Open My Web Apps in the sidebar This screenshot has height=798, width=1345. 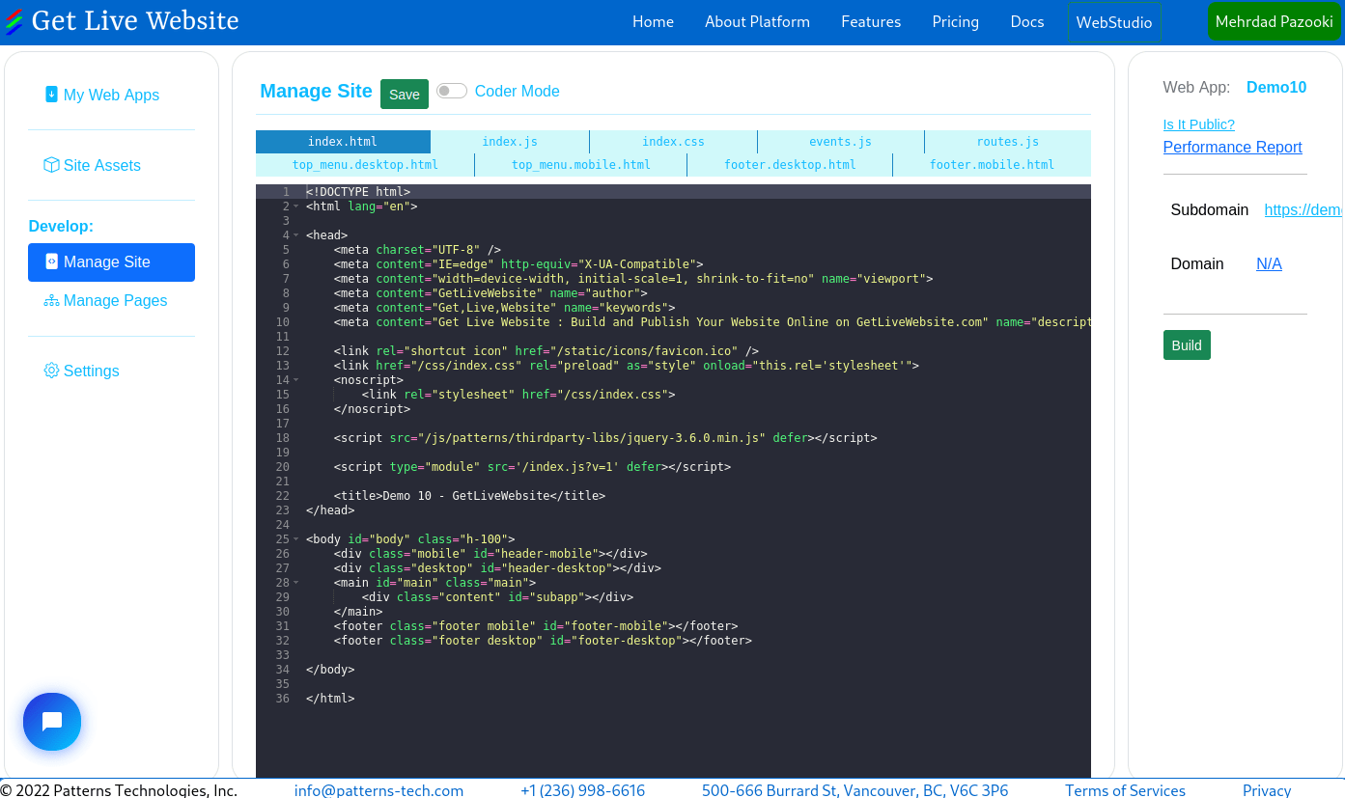[112, 95]
